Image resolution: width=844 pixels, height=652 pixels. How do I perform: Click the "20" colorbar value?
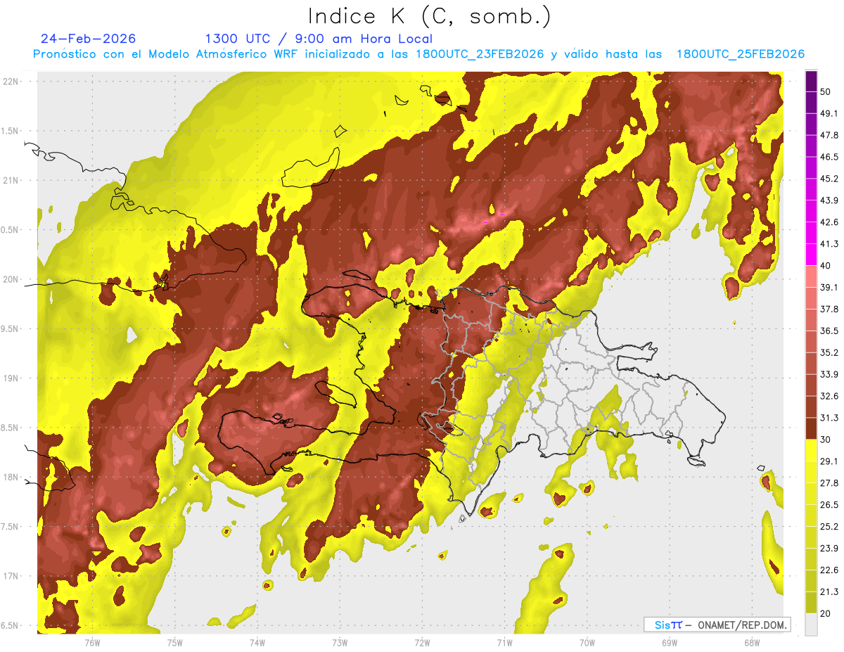827,614
